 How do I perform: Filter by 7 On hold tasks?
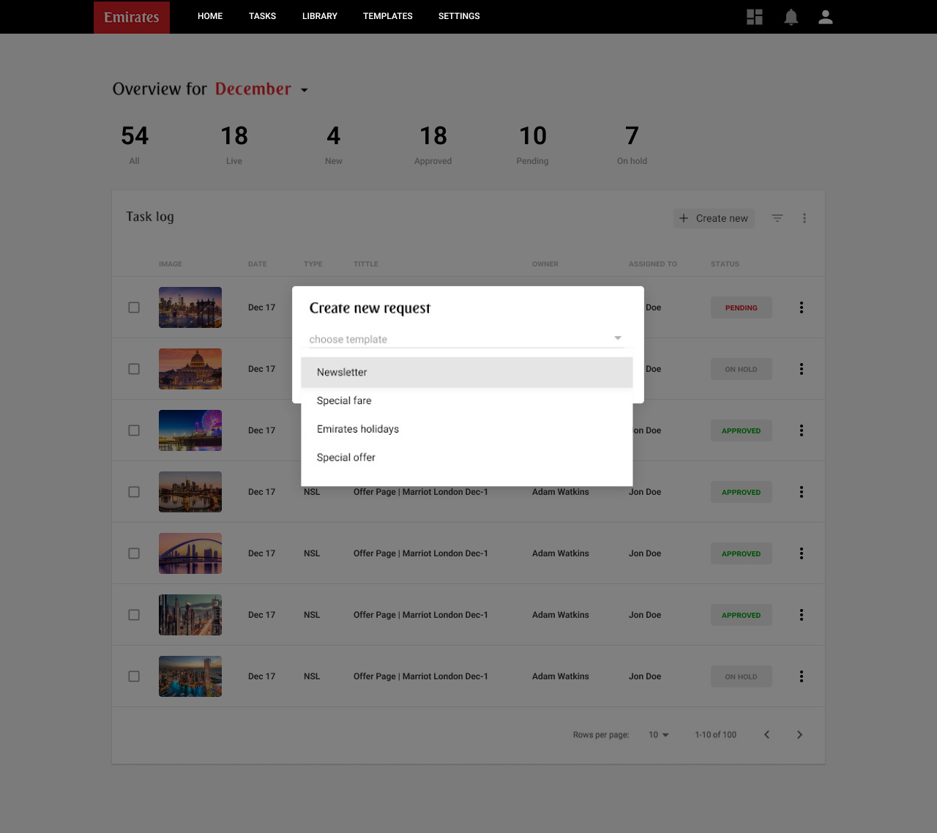[632, 144]
